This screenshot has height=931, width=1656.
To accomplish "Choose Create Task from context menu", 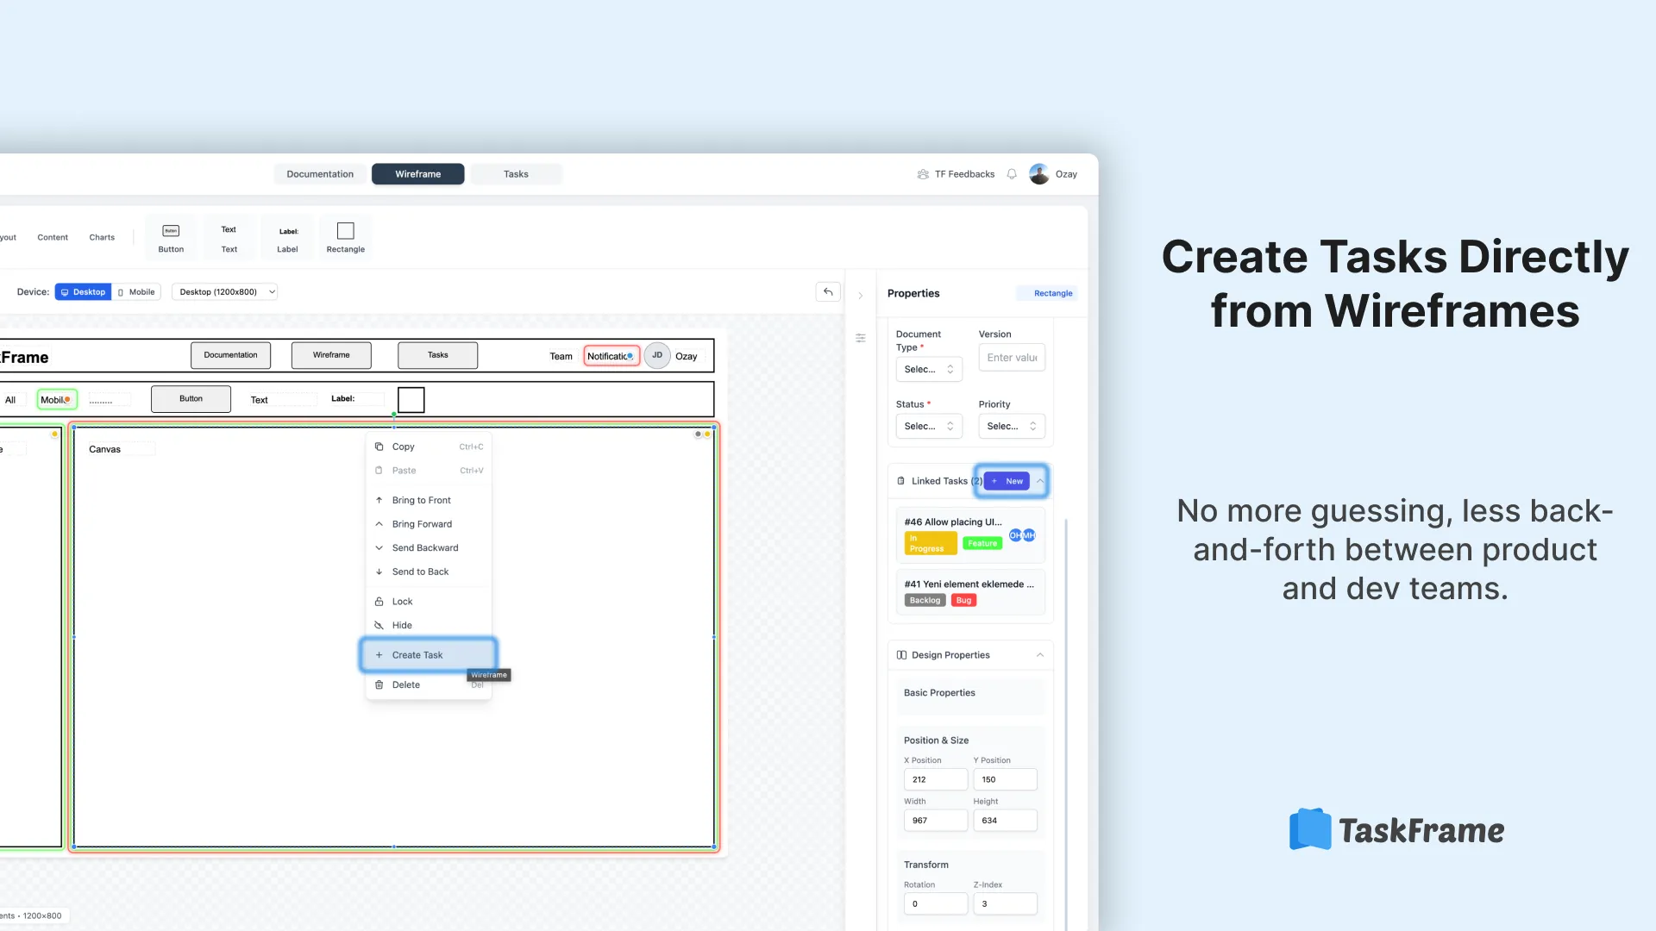I will 429,655.
